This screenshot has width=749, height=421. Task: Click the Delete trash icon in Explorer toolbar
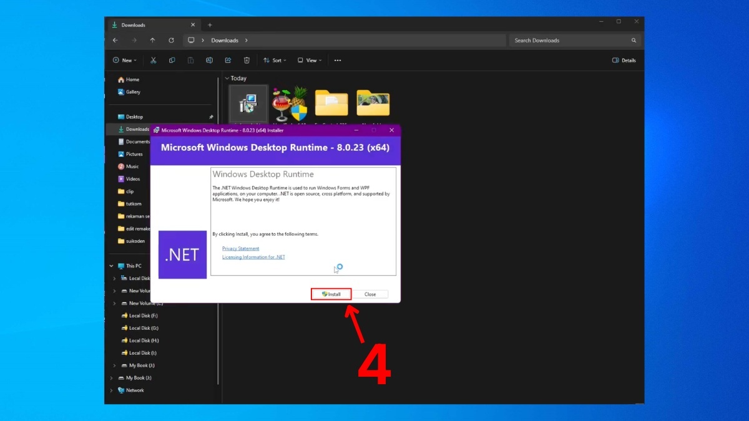pos(247,60)
